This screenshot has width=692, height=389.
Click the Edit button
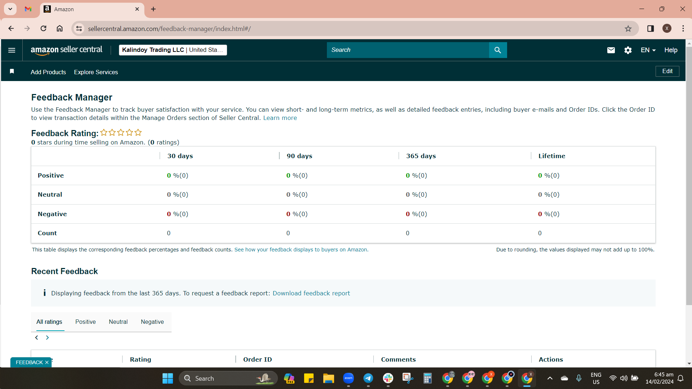[x=667, y=71]
